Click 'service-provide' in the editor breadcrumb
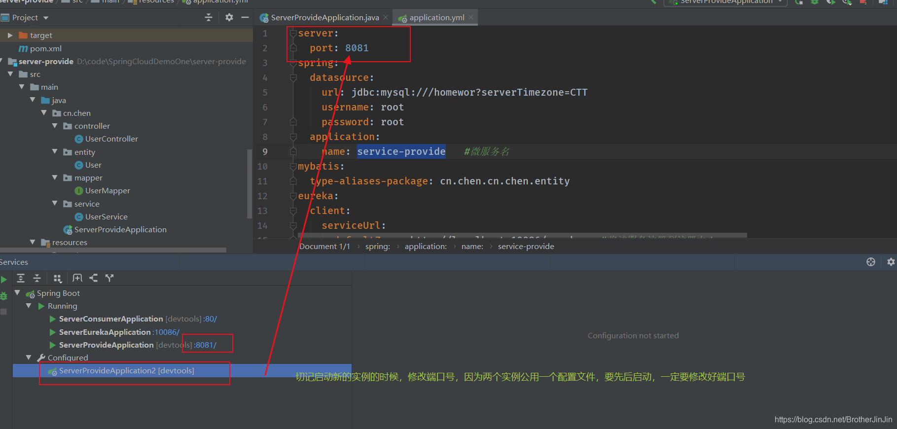The width and height of the screenshot is (897, 429). pos(526,247)
